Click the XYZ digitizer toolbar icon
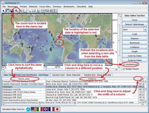The width and height of the screenshot is (149, 113). tap(29, 11)
